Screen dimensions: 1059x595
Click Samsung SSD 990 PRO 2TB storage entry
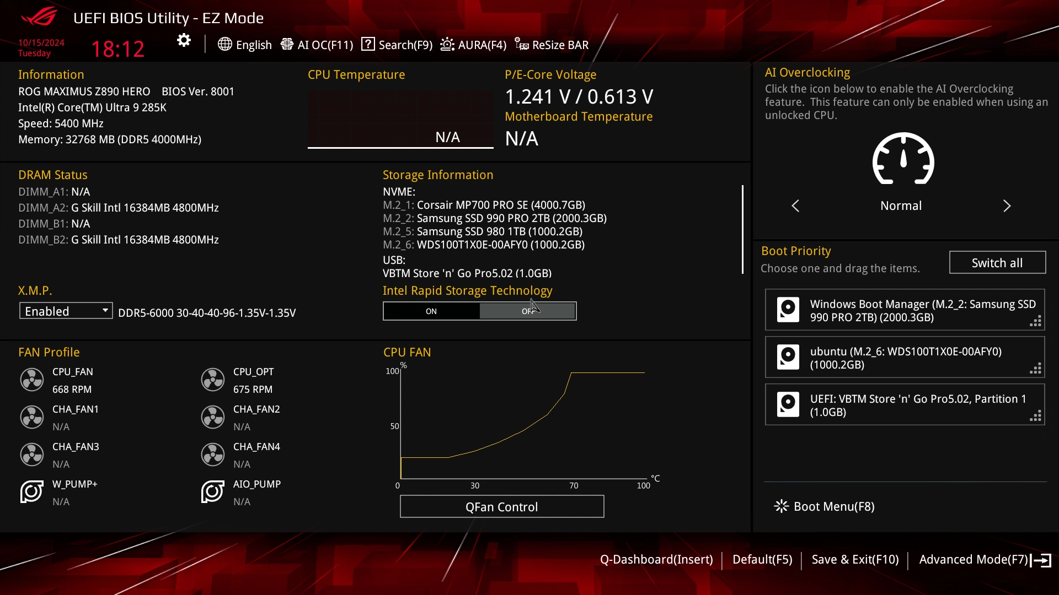[x=495, y=218]
